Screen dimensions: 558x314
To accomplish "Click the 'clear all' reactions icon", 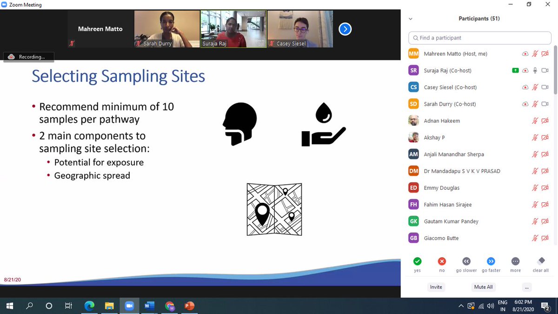I will click(540, 261).
